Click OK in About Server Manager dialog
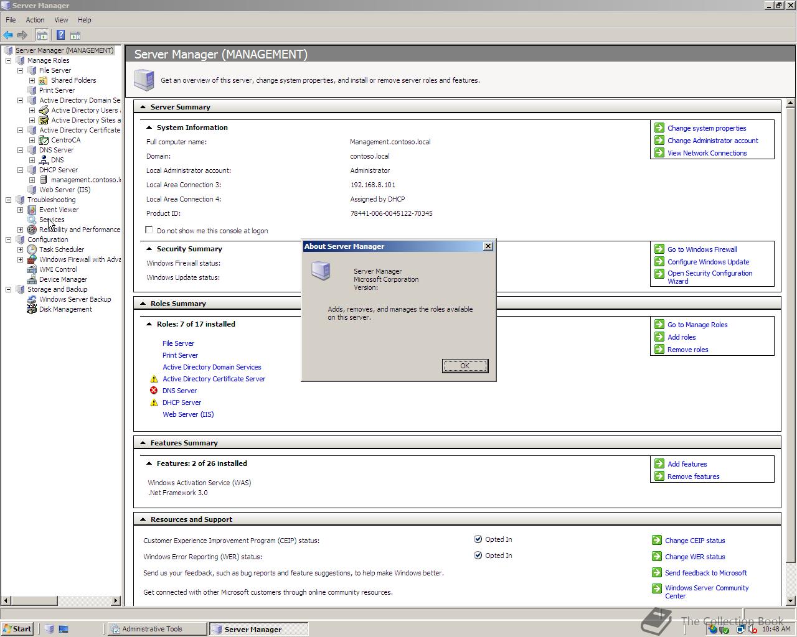 click(x=465, y=366)
